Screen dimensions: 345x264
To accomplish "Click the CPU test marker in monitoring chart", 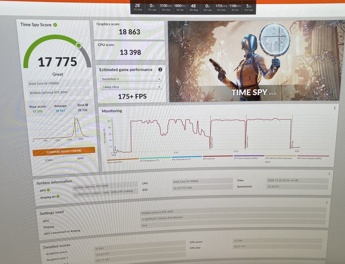I will [292, 144].
